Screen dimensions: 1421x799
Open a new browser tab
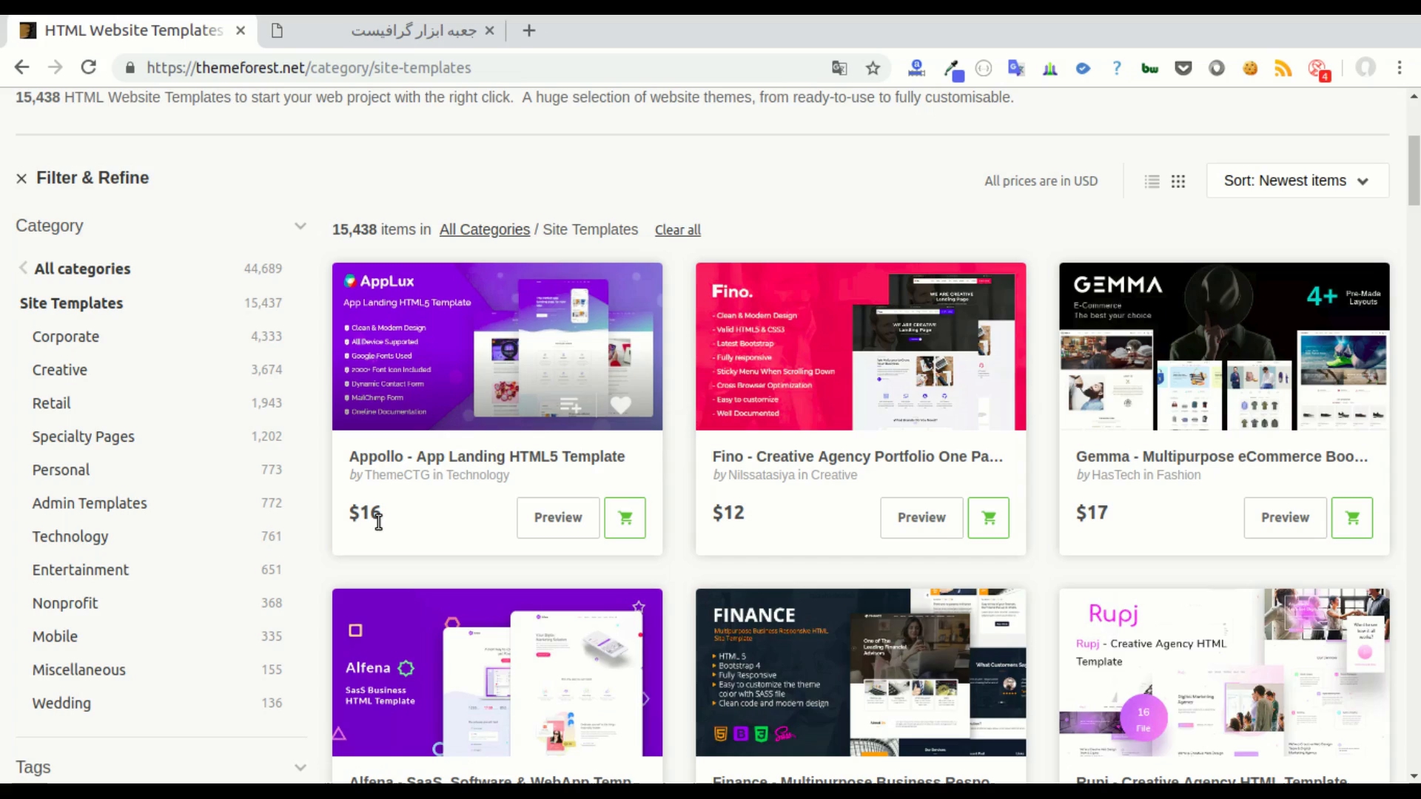click(528, 30)
